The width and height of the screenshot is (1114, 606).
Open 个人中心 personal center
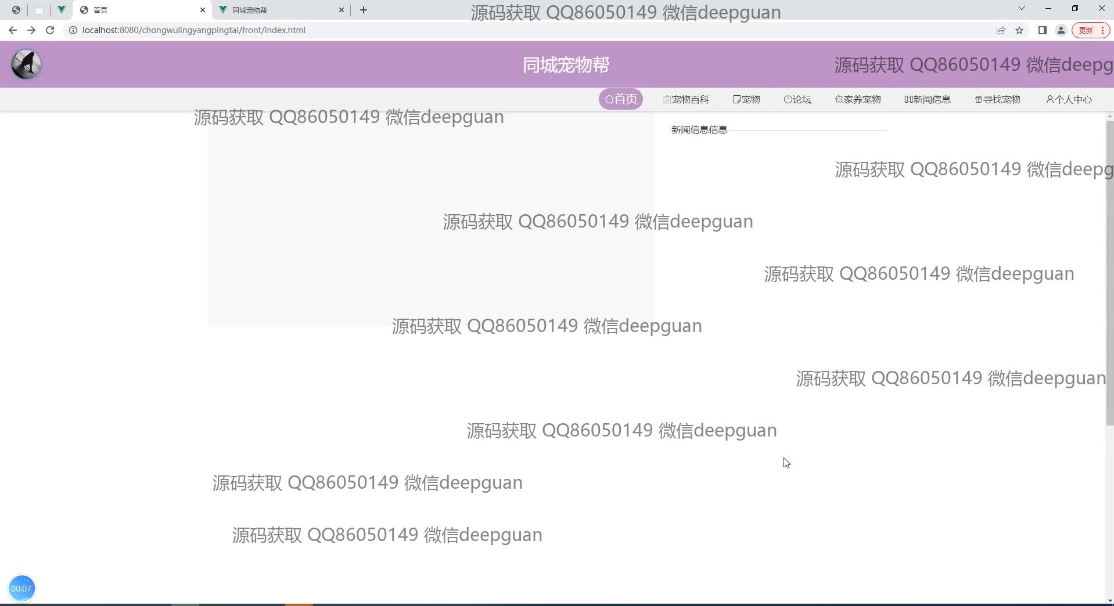(x=1069, y=99)
